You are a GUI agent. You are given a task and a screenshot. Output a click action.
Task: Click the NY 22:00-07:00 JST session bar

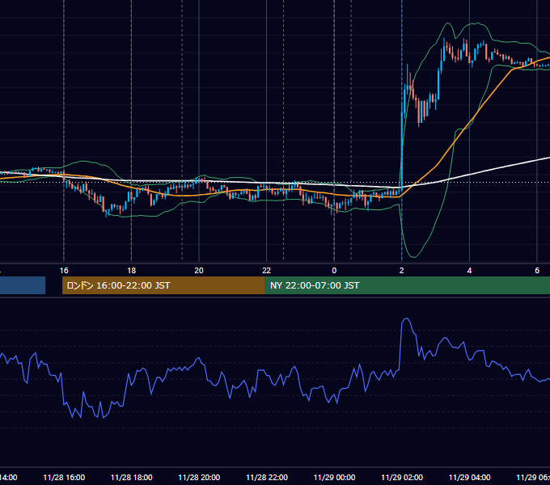tap(407, 285)
